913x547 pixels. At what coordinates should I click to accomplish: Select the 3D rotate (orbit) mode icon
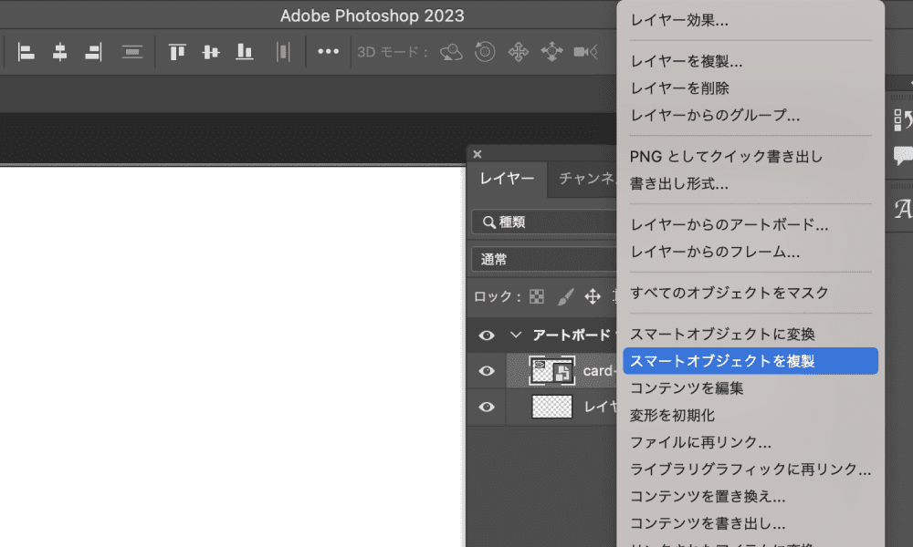coord(451,52)
